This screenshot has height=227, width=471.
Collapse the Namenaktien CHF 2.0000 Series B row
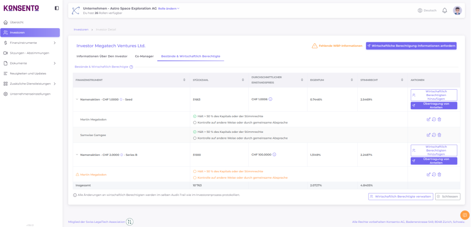77,155
